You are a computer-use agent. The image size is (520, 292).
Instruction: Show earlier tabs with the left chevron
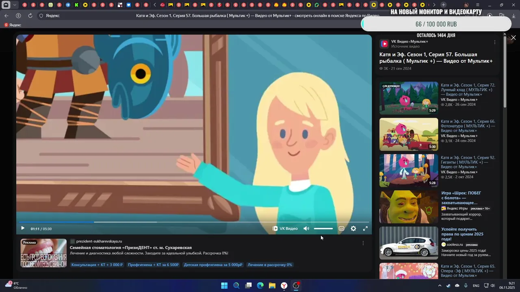[x=155, y=5]
